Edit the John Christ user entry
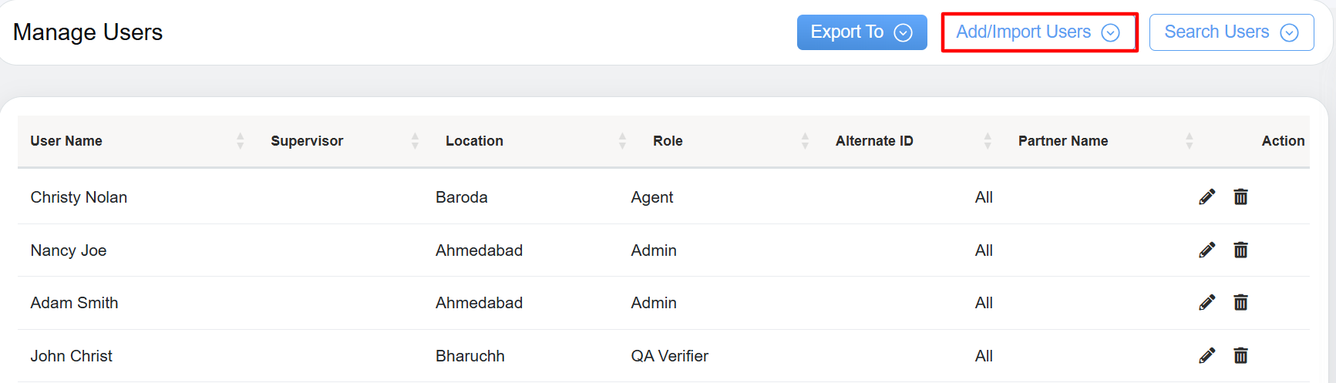The width and height of the screenshot is (1336, 383). click(x=1206, y=355)
